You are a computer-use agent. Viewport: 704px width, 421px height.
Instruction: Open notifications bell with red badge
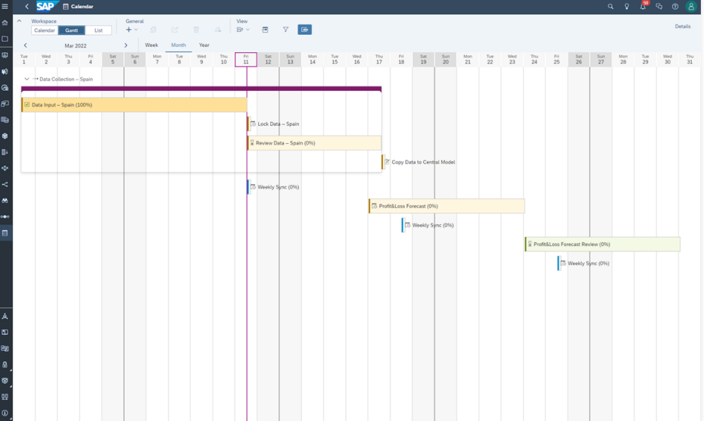(x=643, y=6)
